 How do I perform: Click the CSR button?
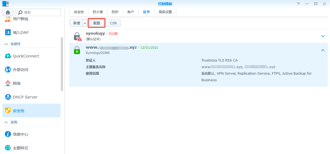point(113,23)
